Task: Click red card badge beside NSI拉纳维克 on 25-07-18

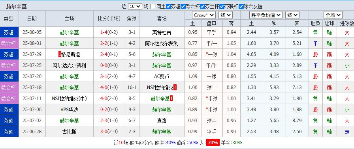Action: pyautogui.click(x=175, y=88)
